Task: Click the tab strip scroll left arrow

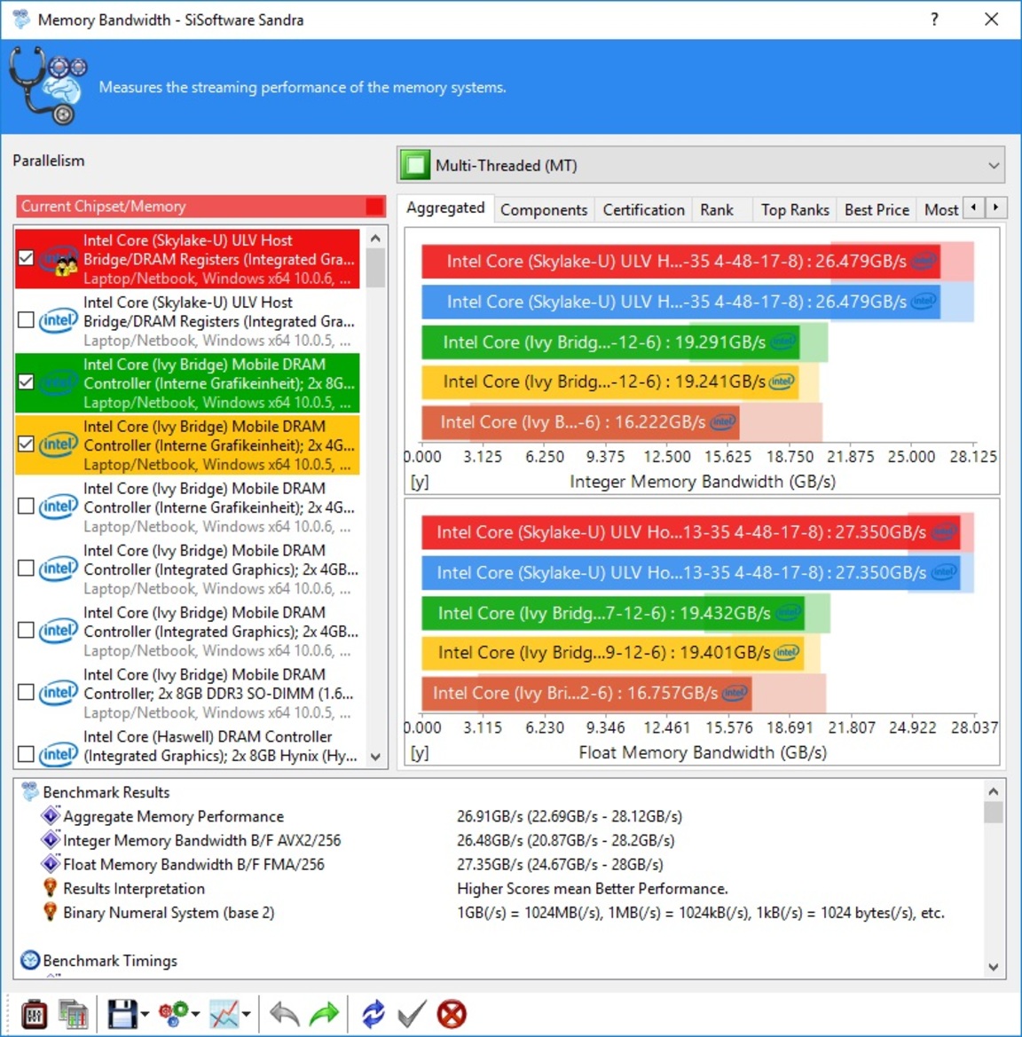Action: click(973, 208)
